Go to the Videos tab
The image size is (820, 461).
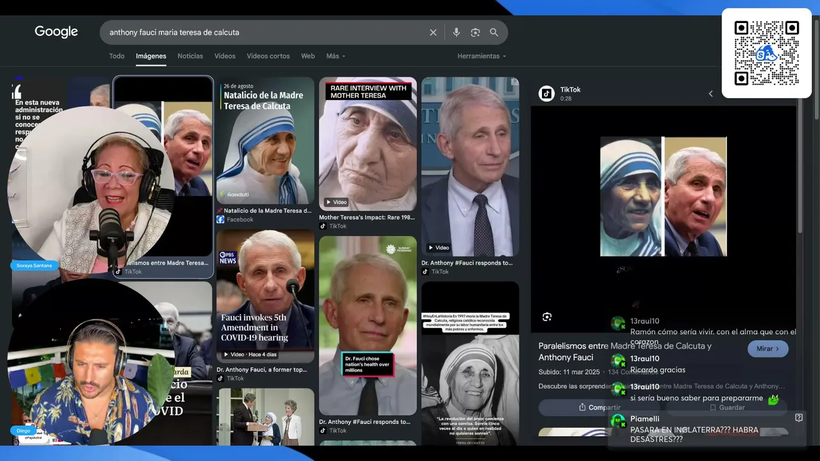(225, 56)
